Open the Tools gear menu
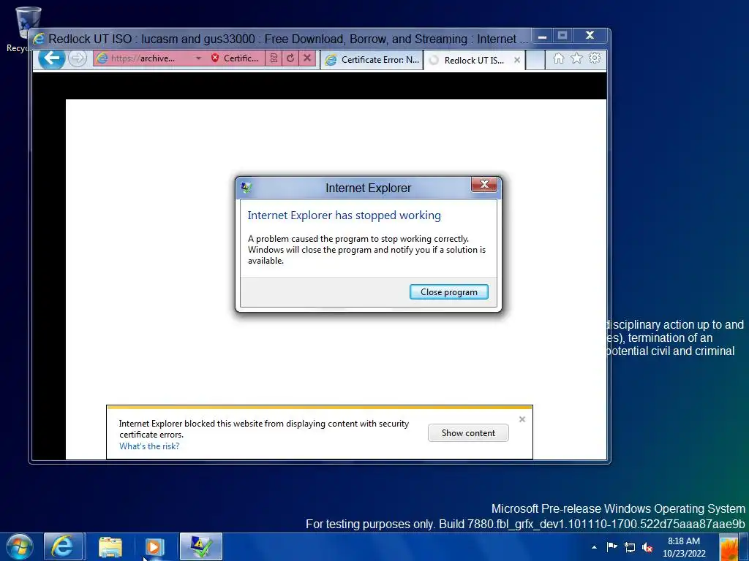749x561 pixels. pos(595,58)
